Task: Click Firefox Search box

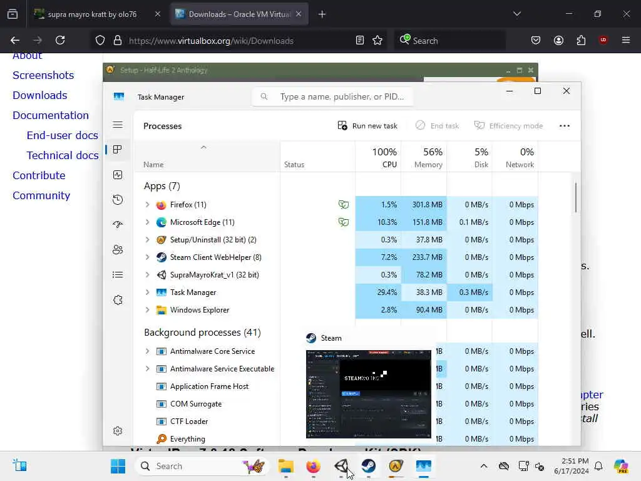Action: coord(449,41)
